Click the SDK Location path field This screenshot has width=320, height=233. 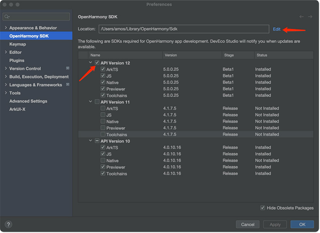[x=183, y=29]
